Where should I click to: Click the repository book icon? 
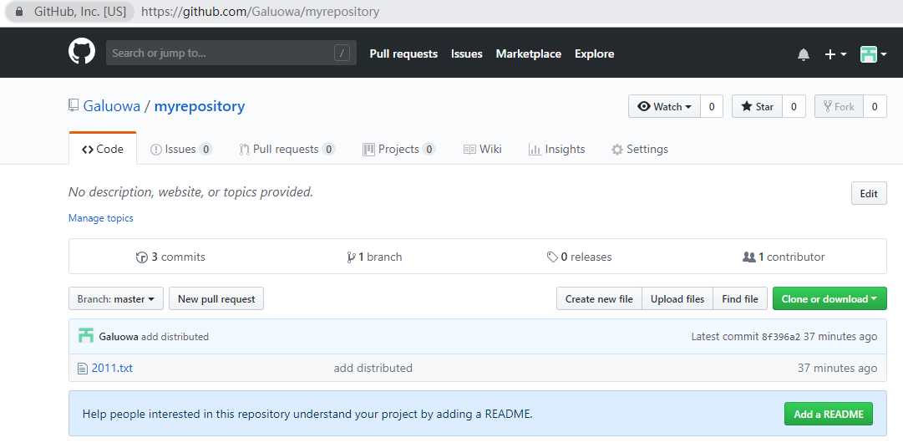[74, 105]
